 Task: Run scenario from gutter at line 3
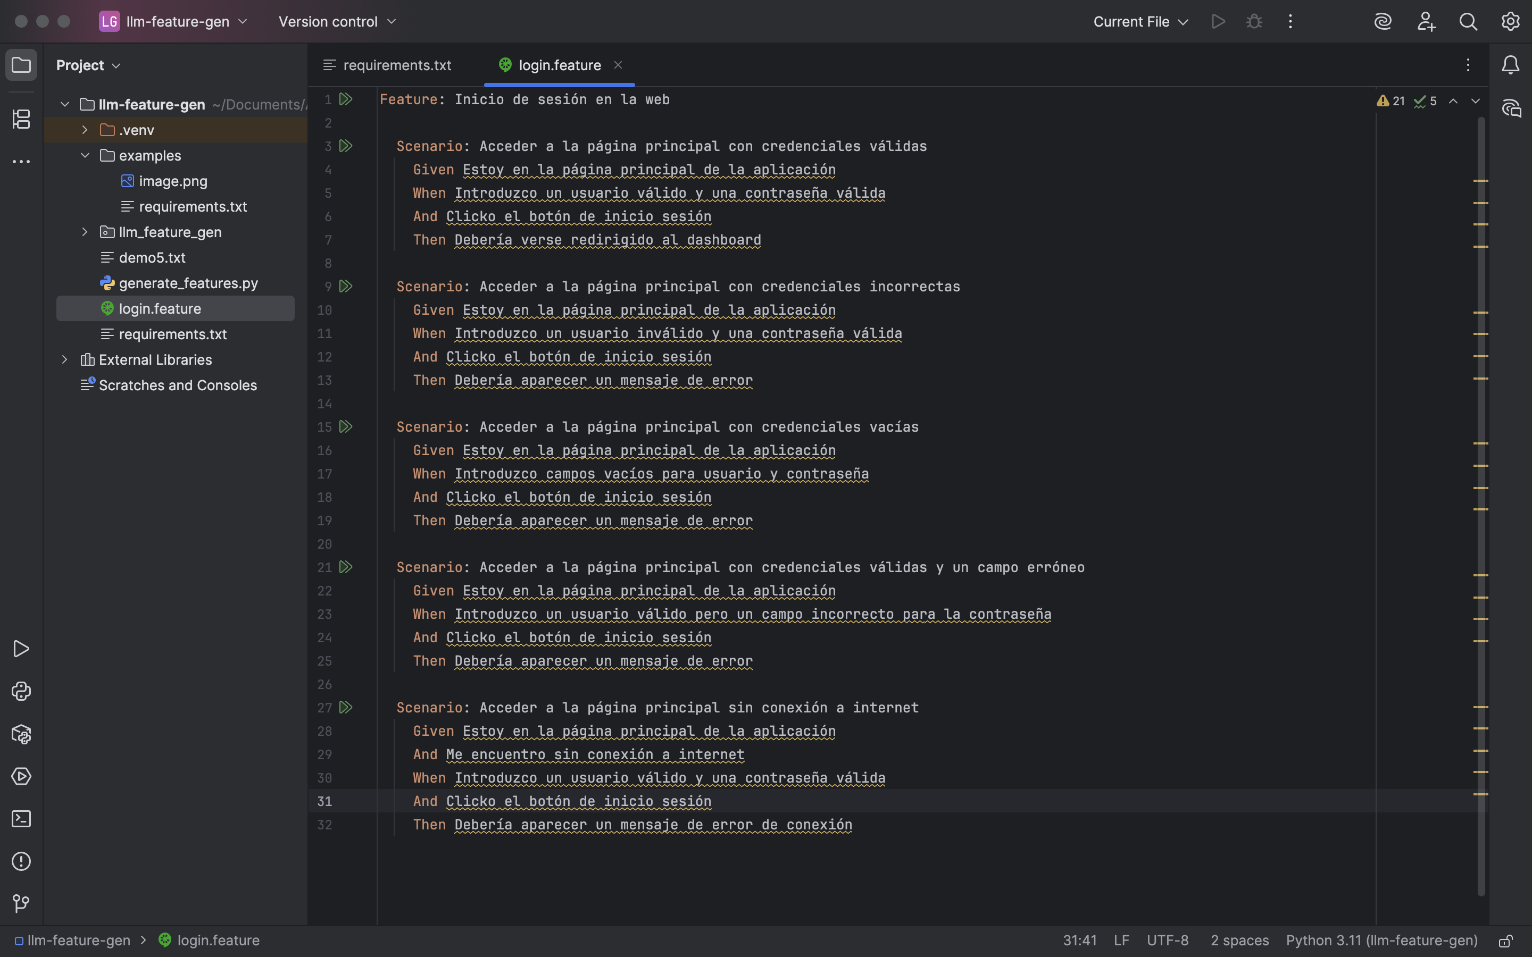(x=346, y=146)
